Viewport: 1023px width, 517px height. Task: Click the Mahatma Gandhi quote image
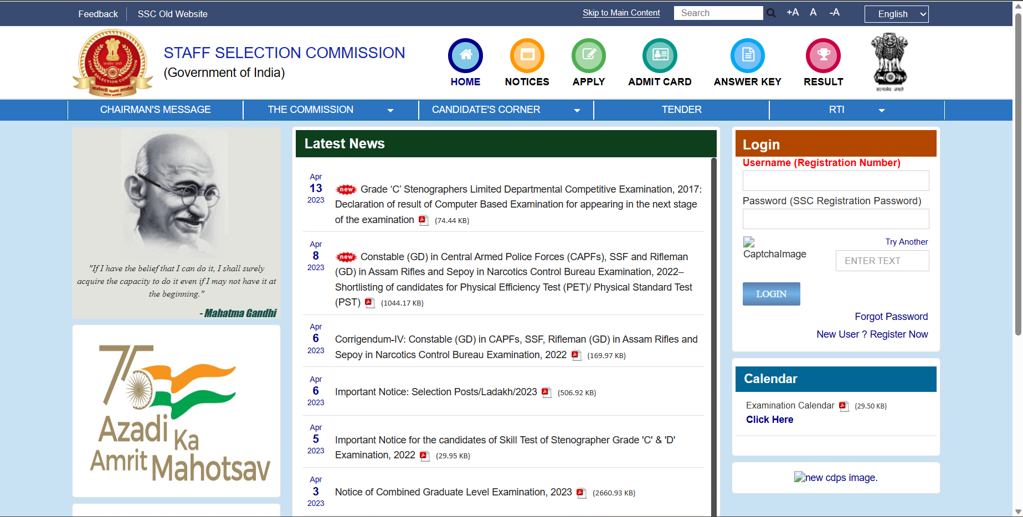pos(176,223)
